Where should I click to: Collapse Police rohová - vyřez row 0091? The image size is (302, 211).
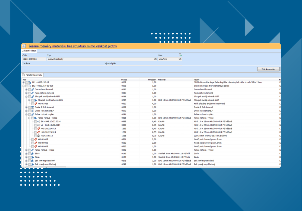26,115
